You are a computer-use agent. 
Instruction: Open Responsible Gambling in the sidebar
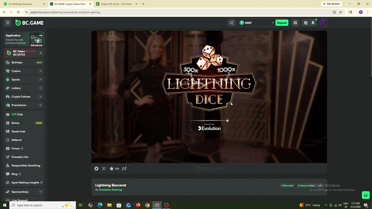[x=24, y=165]
